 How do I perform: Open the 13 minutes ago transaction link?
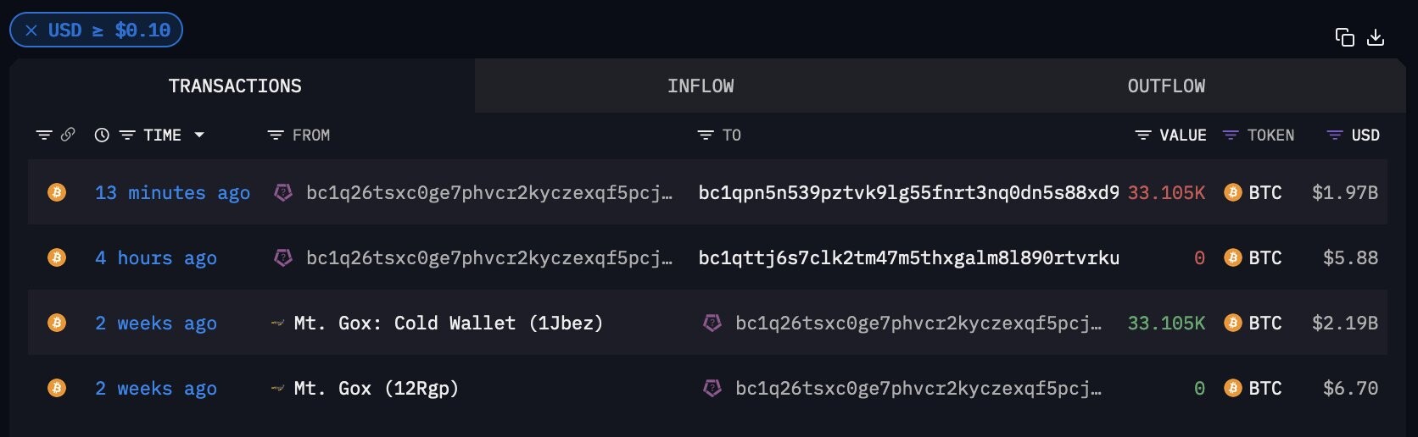click(172, 192)
